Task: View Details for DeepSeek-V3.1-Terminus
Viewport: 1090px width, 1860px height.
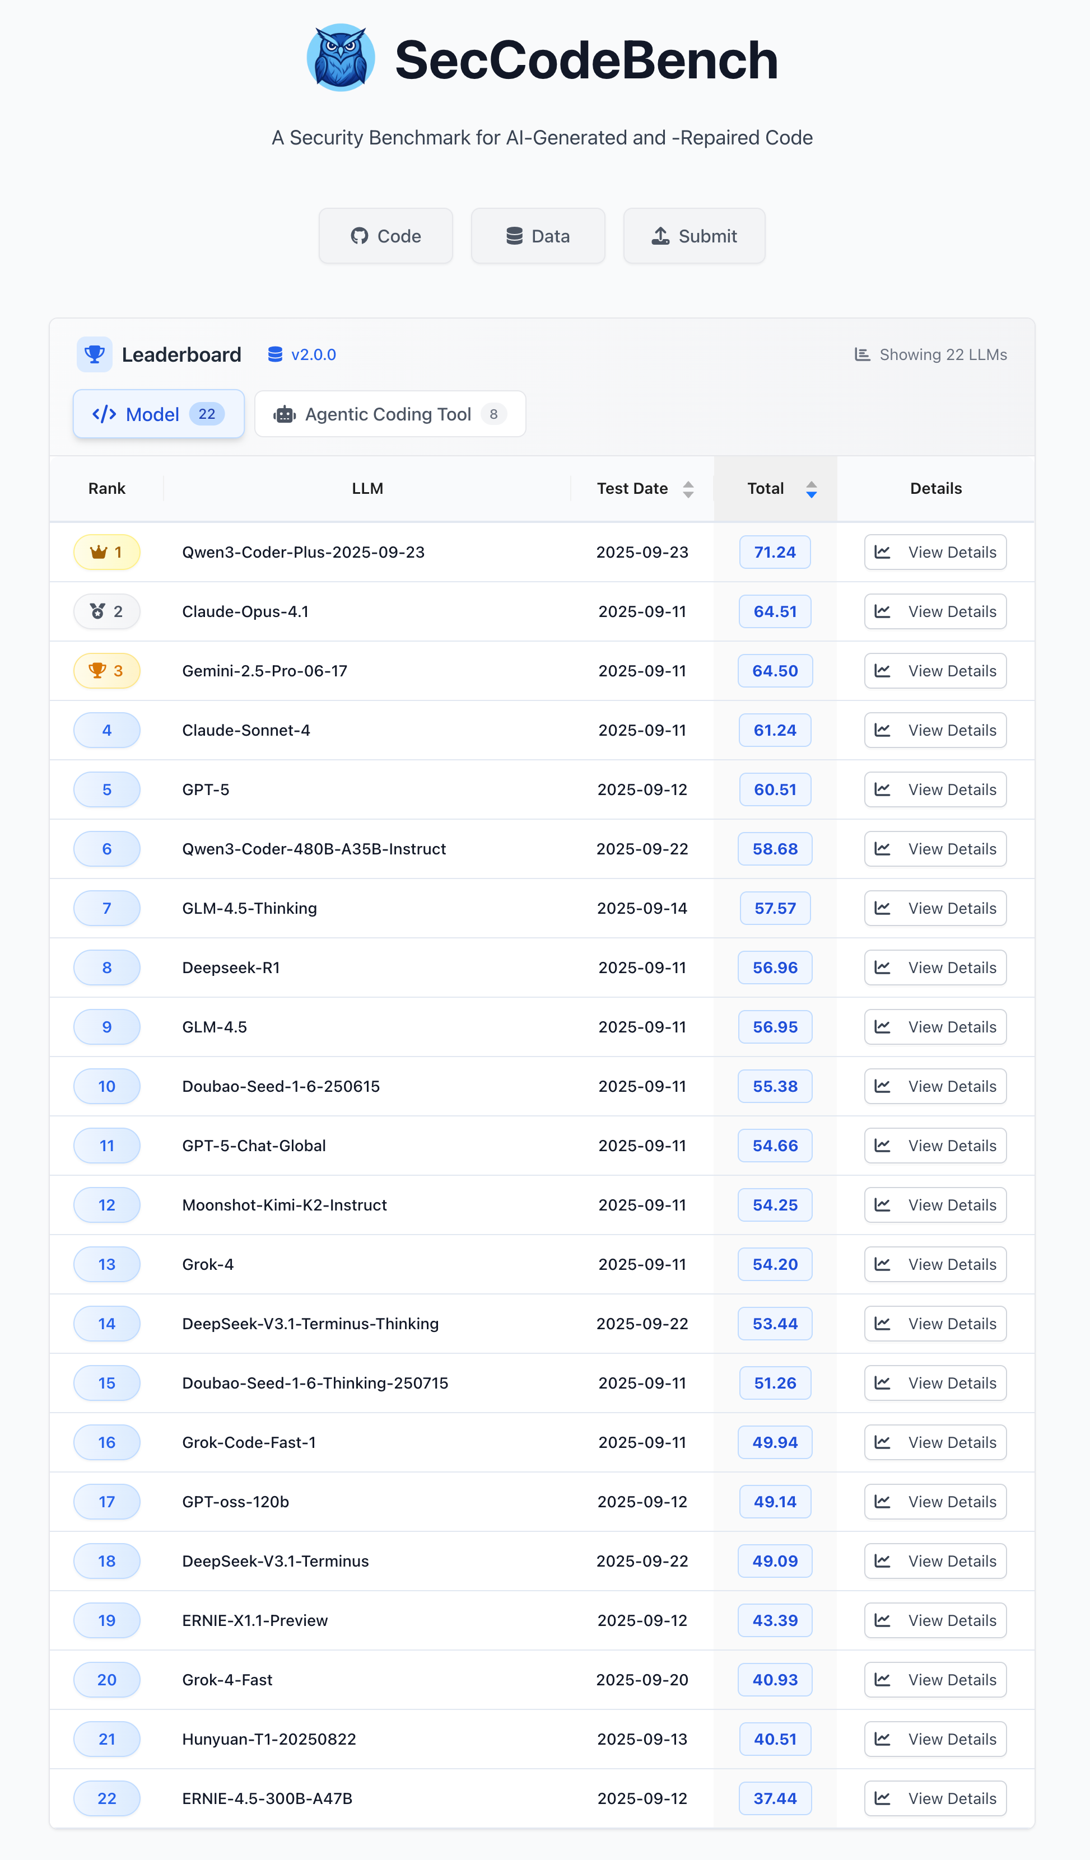Action: tap(935, 1561)
